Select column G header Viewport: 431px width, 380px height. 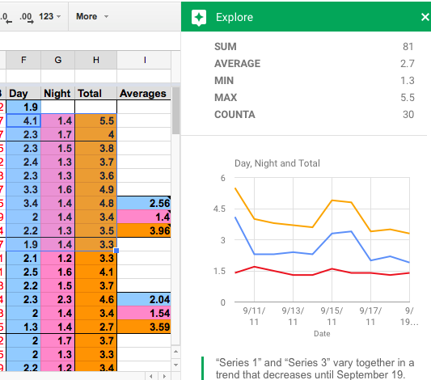[x=57, y=60]
